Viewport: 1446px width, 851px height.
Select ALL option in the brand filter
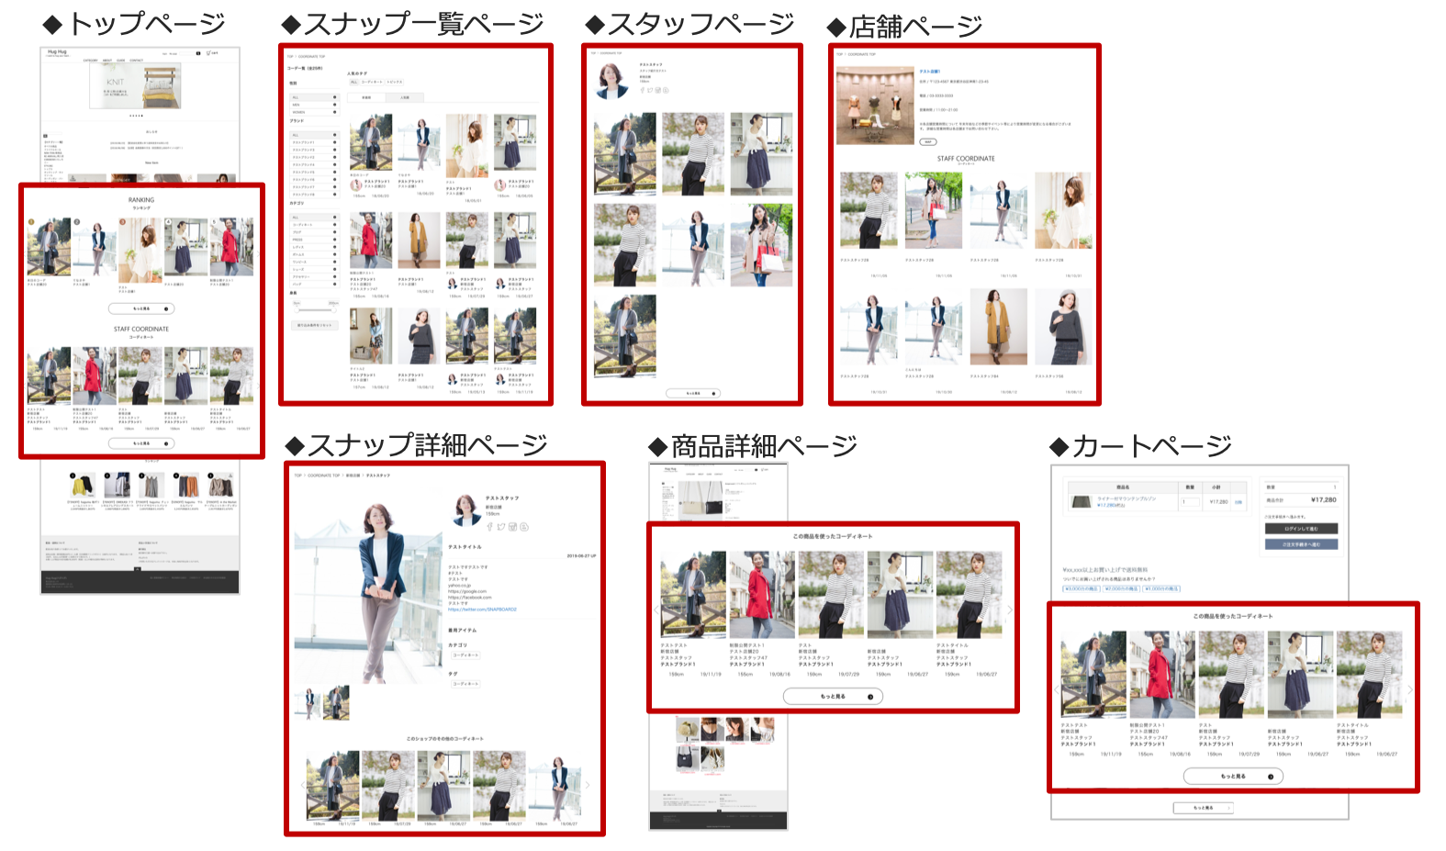334,135
